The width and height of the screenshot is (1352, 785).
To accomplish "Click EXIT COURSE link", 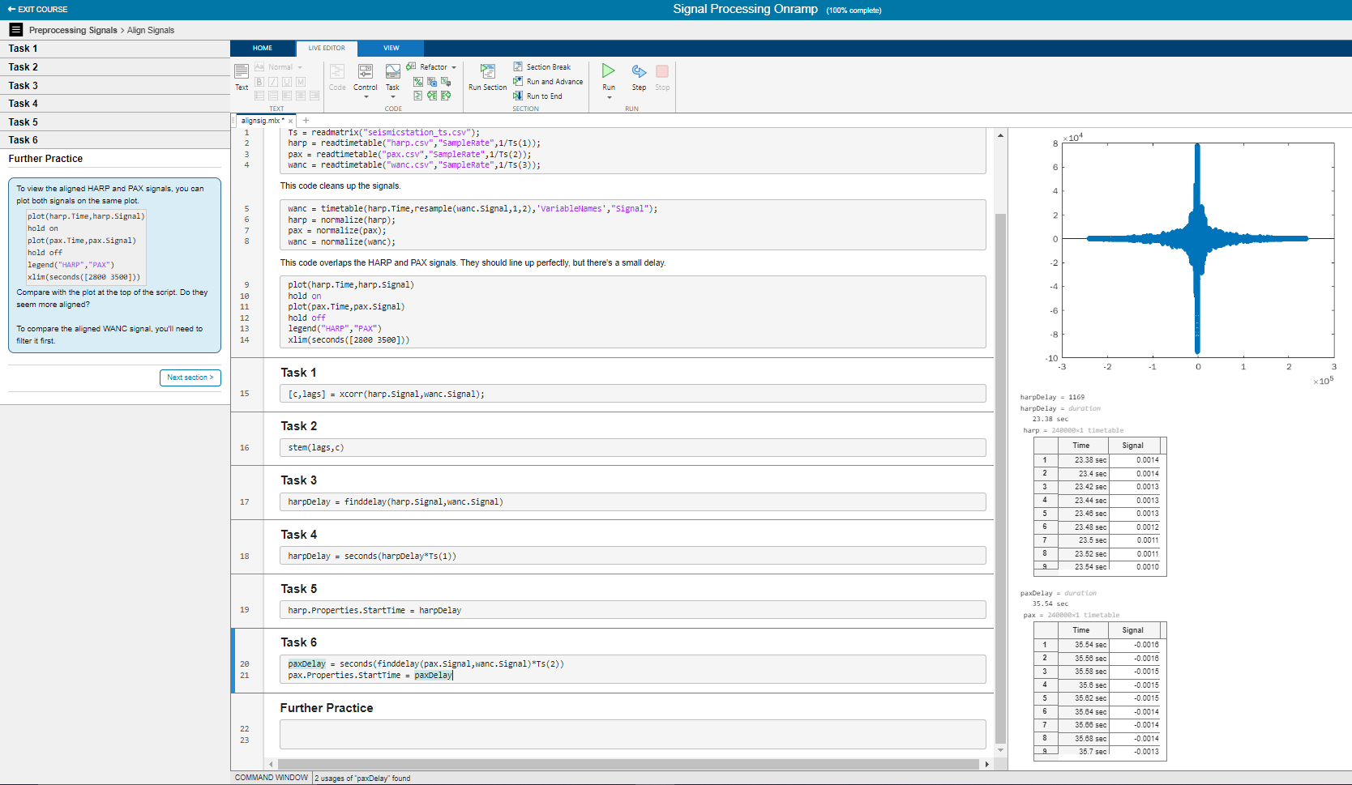I will (x=37, y=10).
